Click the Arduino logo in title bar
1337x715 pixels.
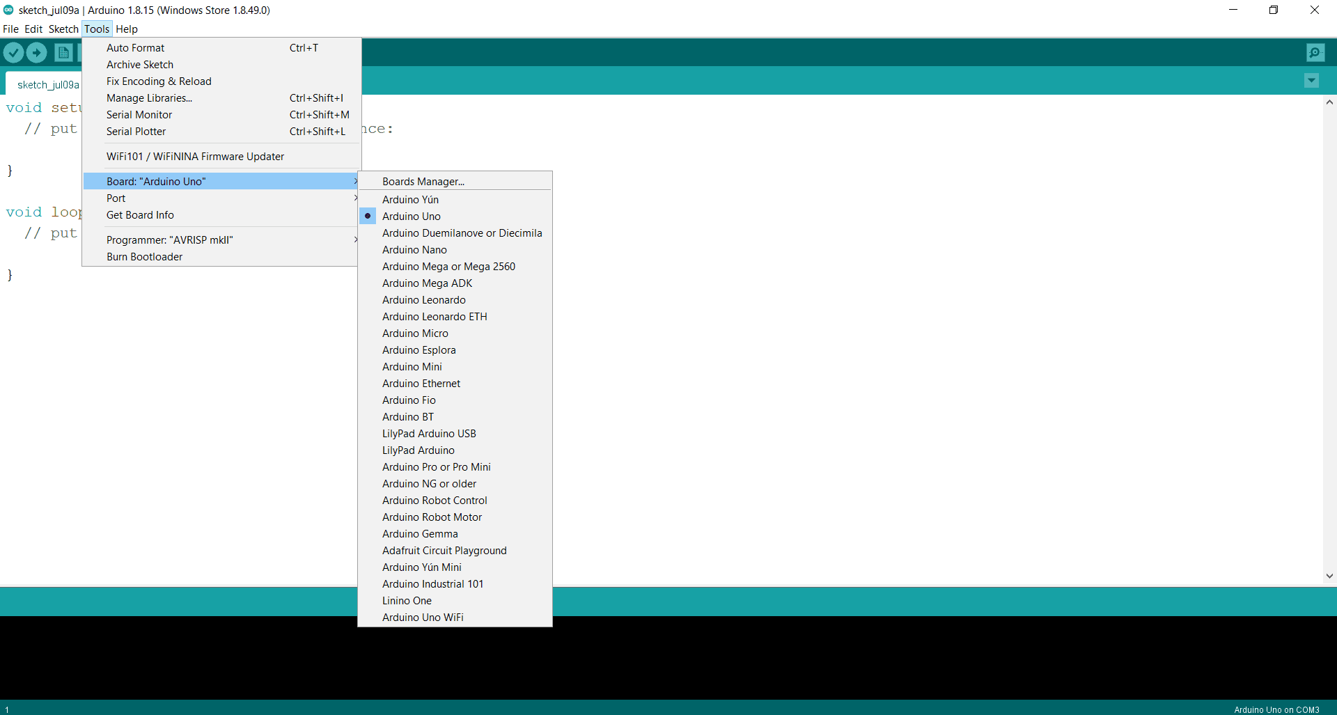click(8, 10)
